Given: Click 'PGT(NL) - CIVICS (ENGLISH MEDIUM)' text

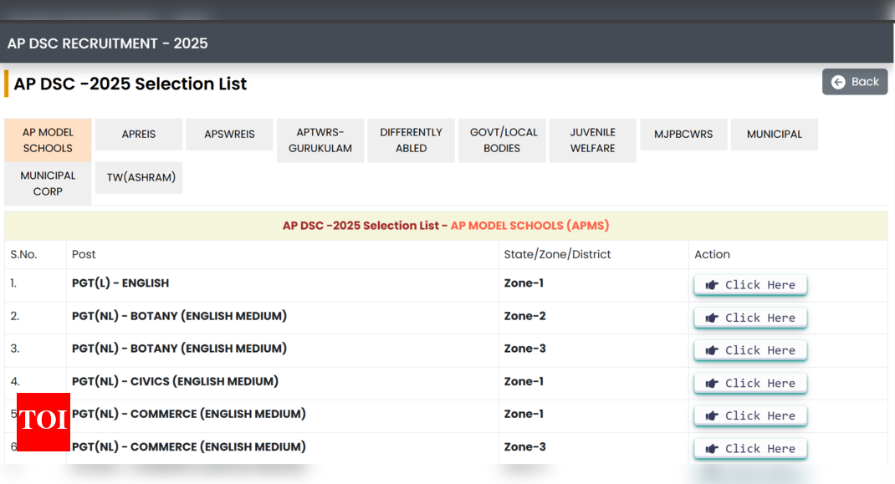Looking at the screenshot, I should tap(175, 381).
